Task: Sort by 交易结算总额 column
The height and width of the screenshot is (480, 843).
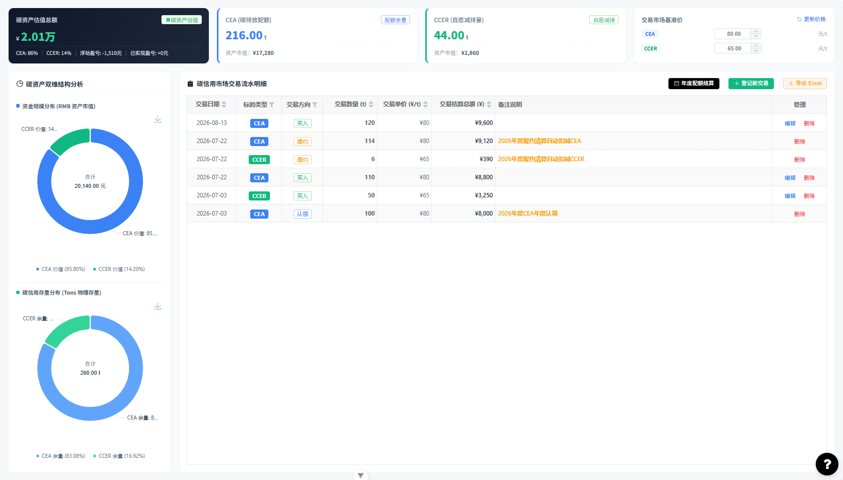Action: pos(489,104)
